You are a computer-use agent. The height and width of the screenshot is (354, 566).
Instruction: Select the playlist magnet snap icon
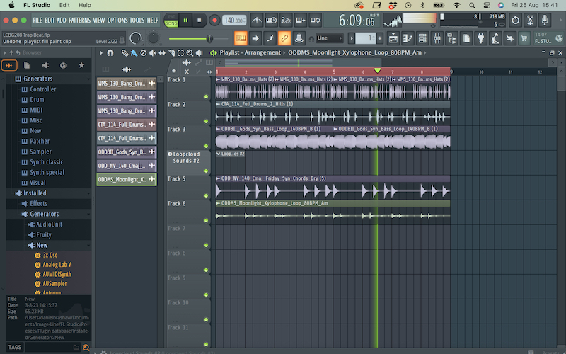tap(110, 52)
